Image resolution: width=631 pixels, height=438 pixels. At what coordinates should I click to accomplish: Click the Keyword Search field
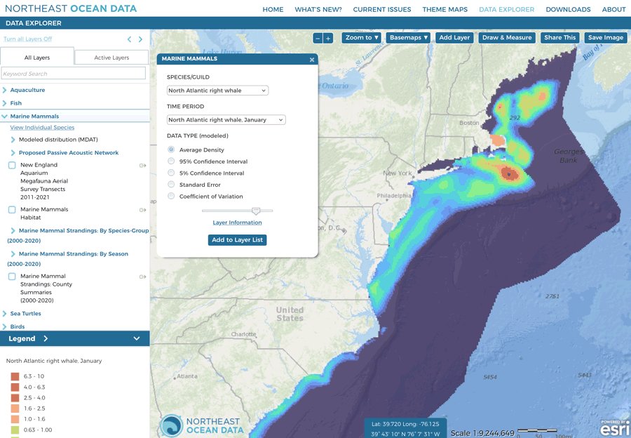(x=74, y=73)
